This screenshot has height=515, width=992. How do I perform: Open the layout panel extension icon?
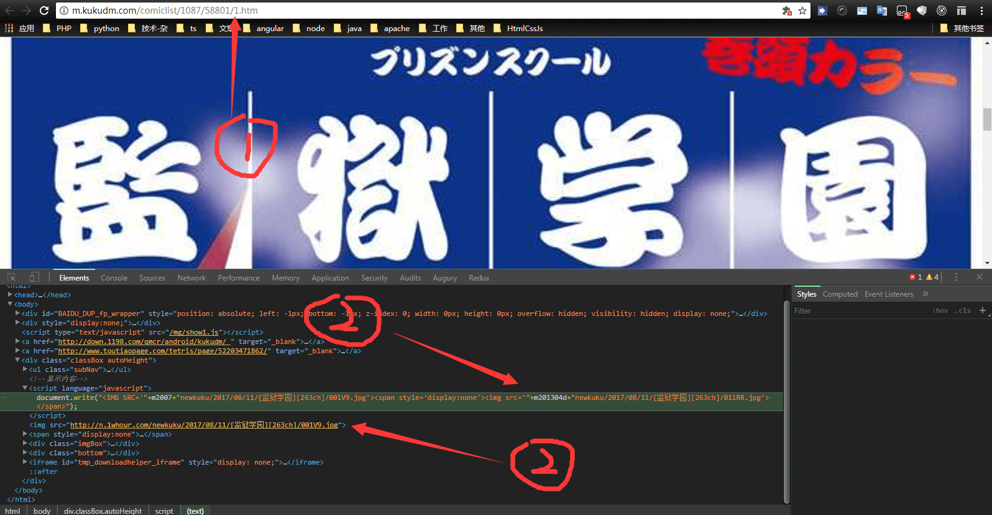point(962,11)
